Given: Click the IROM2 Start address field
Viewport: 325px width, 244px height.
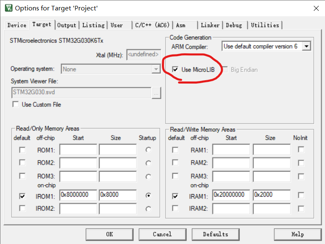Looking at the screenshot, I should (78, 209).
